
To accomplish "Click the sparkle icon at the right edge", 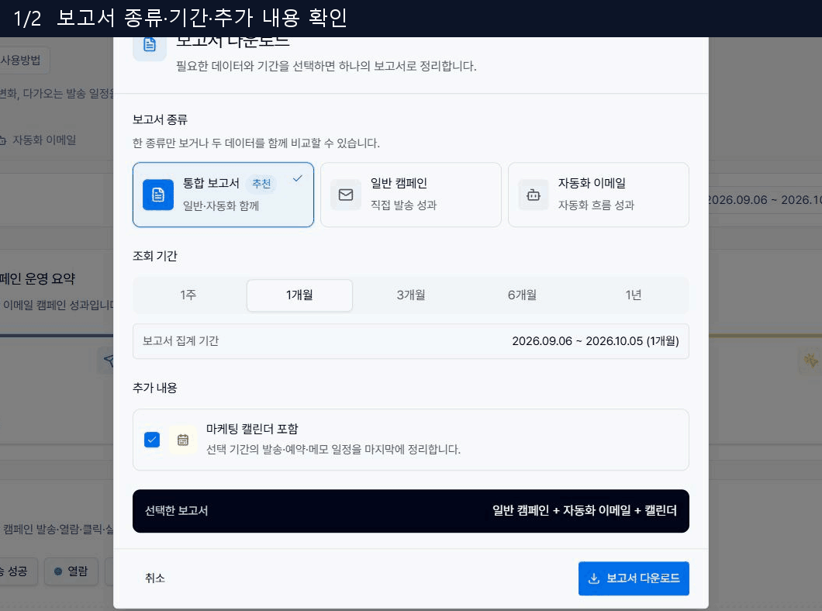I will point(810,360).
